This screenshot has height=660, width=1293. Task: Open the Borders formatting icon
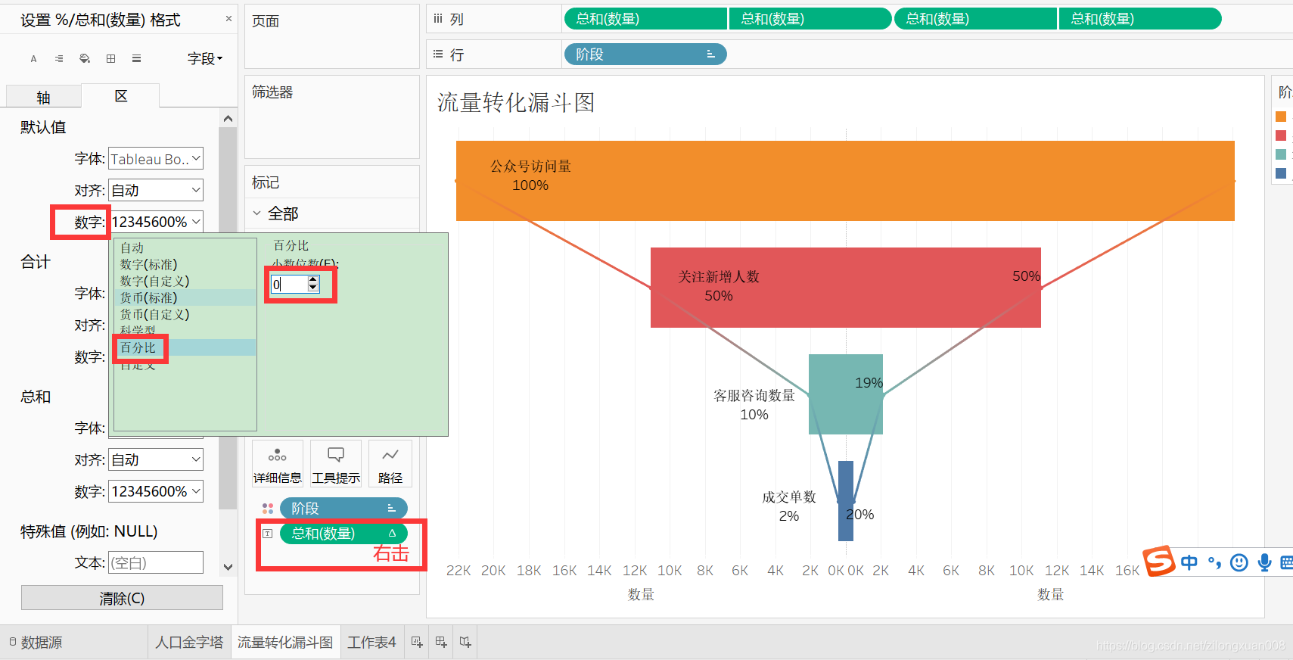110,59
